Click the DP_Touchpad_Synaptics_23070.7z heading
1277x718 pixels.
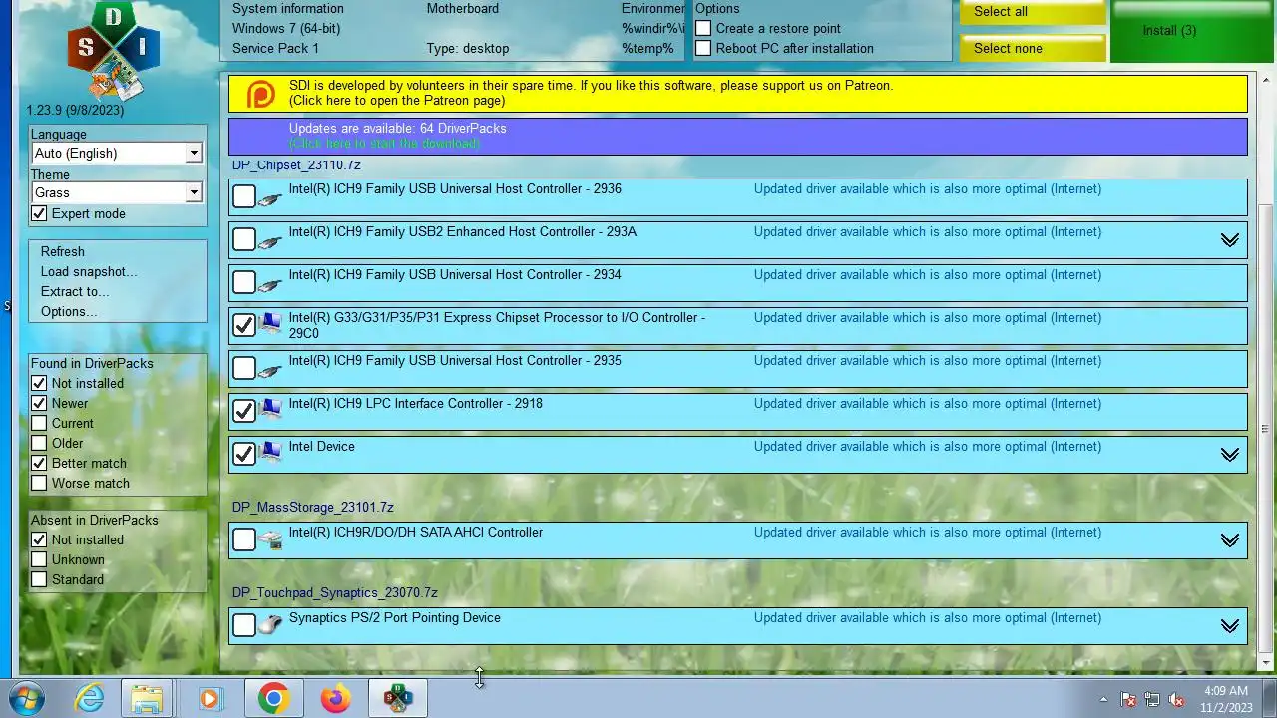335,592
